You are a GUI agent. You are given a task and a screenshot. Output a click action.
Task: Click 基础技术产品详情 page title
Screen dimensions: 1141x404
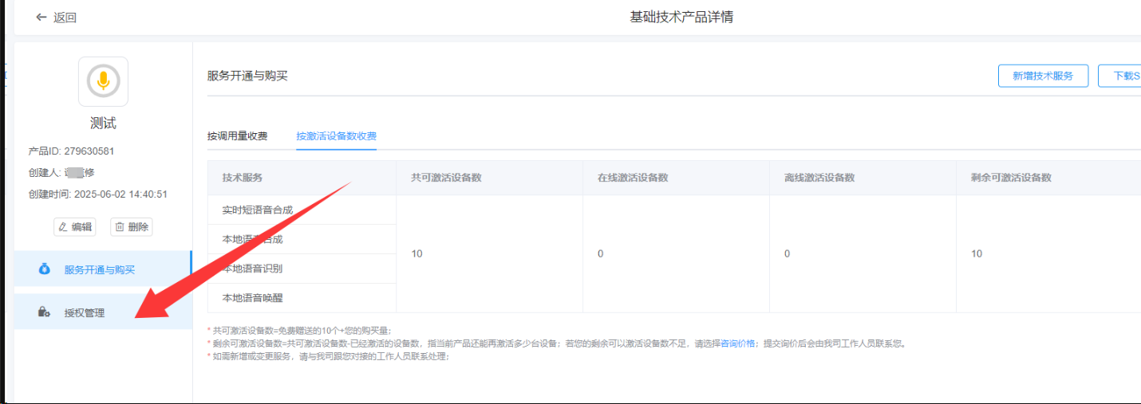point(681,17)
